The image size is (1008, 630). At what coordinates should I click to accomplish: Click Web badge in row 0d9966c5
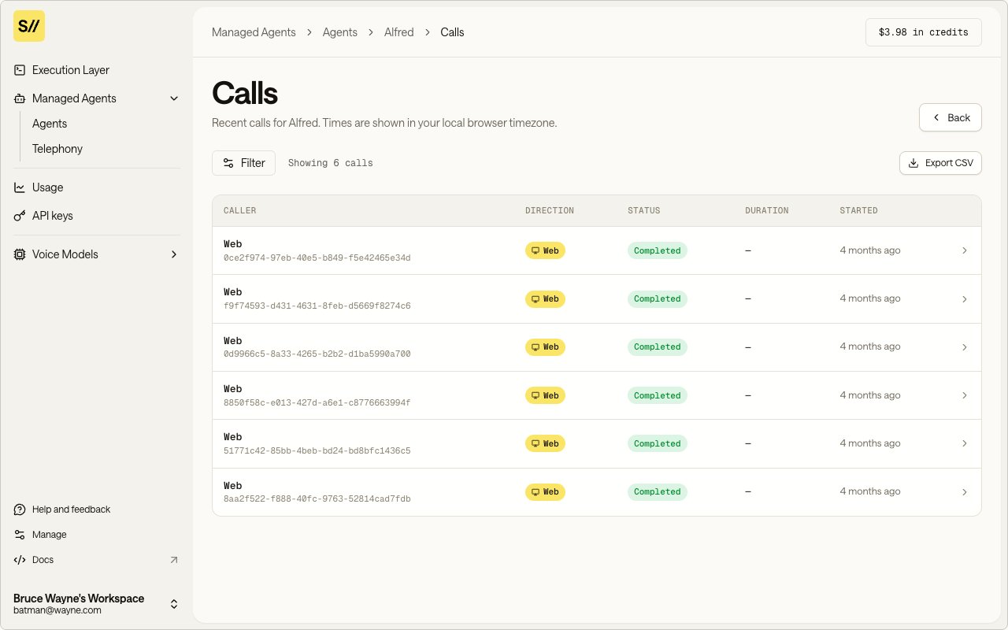click(545, 347)
